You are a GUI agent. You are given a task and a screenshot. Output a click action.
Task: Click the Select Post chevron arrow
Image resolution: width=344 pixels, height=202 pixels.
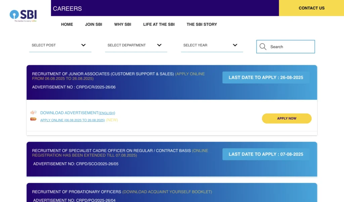point(83,45)
